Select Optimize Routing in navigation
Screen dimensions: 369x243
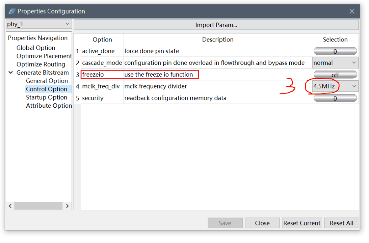point(41,64)
